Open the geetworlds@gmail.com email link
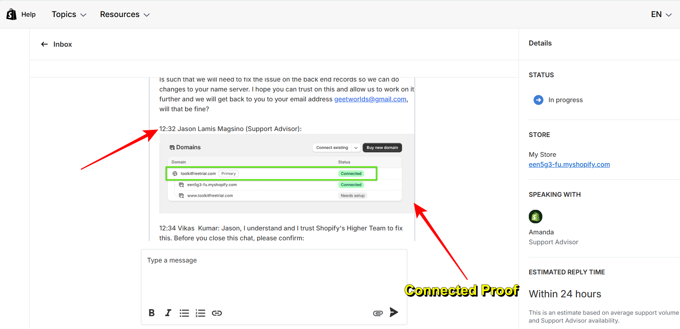680x329 pixels. [370, 99]
